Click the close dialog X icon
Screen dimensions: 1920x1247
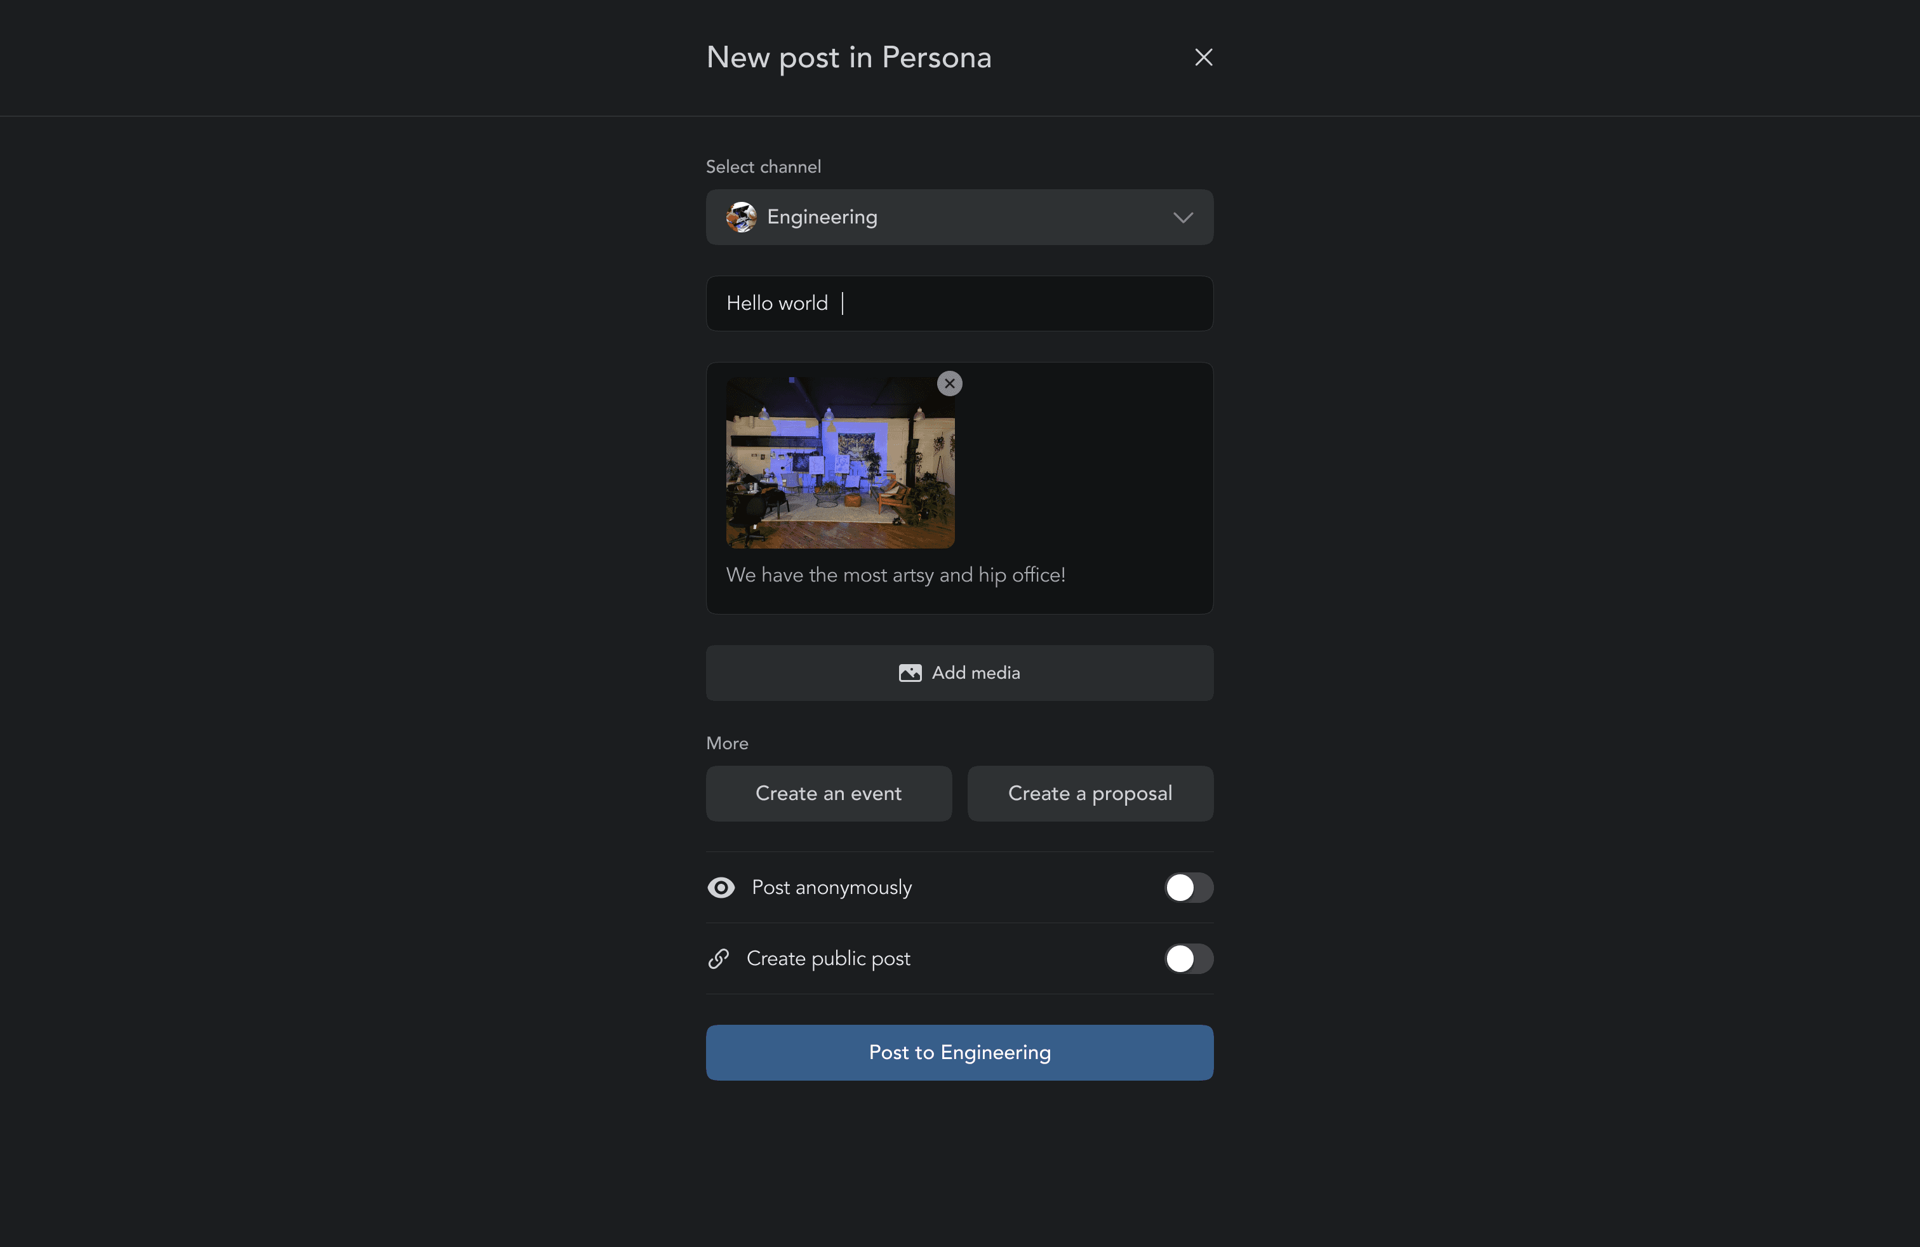point(1204,56)
